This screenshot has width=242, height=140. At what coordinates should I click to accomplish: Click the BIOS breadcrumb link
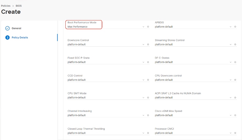[18, 6]
